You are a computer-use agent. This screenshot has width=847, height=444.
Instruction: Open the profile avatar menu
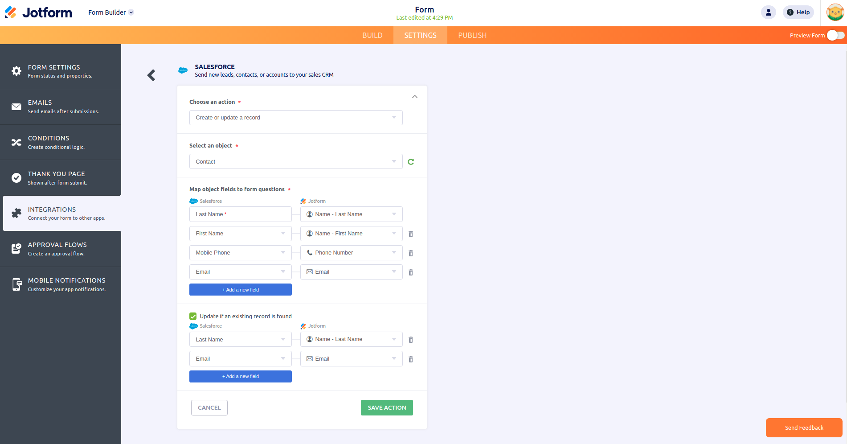point(835,12)
